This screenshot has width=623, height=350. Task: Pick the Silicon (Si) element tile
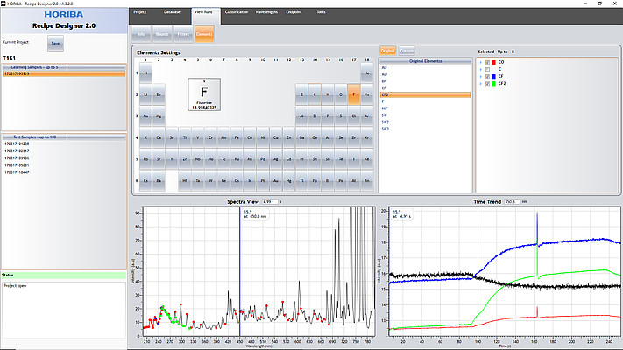pyautogui.click(x=315, y=115)
